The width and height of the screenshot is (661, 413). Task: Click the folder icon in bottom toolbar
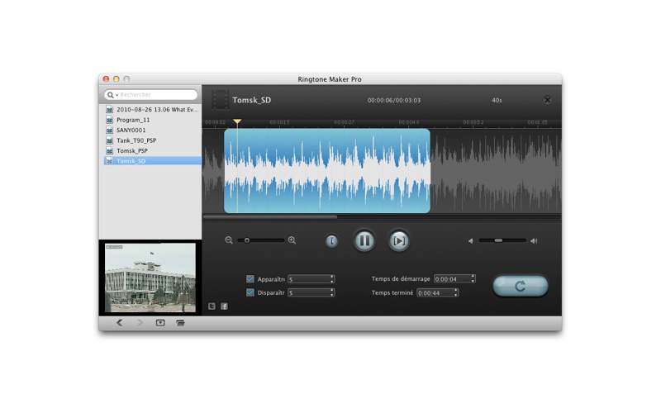coord(180,323)
